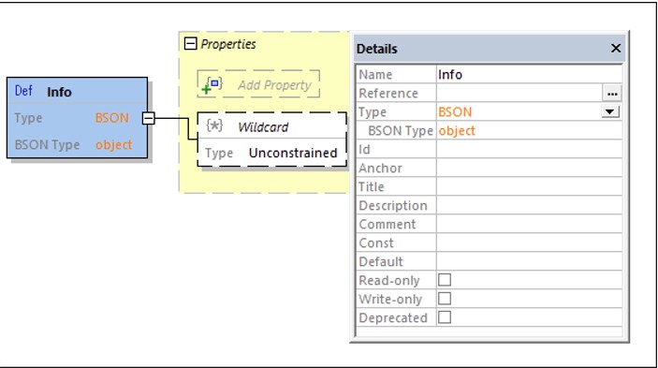The width and height of the screenshot is (658, 368).
Task: Enable the Read-only checkbox
Action: pos(445,280)
